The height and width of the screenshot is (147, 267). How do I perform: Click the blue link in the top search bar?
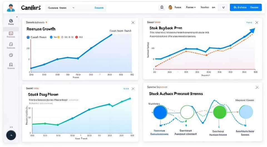click(x=99, y=8)
